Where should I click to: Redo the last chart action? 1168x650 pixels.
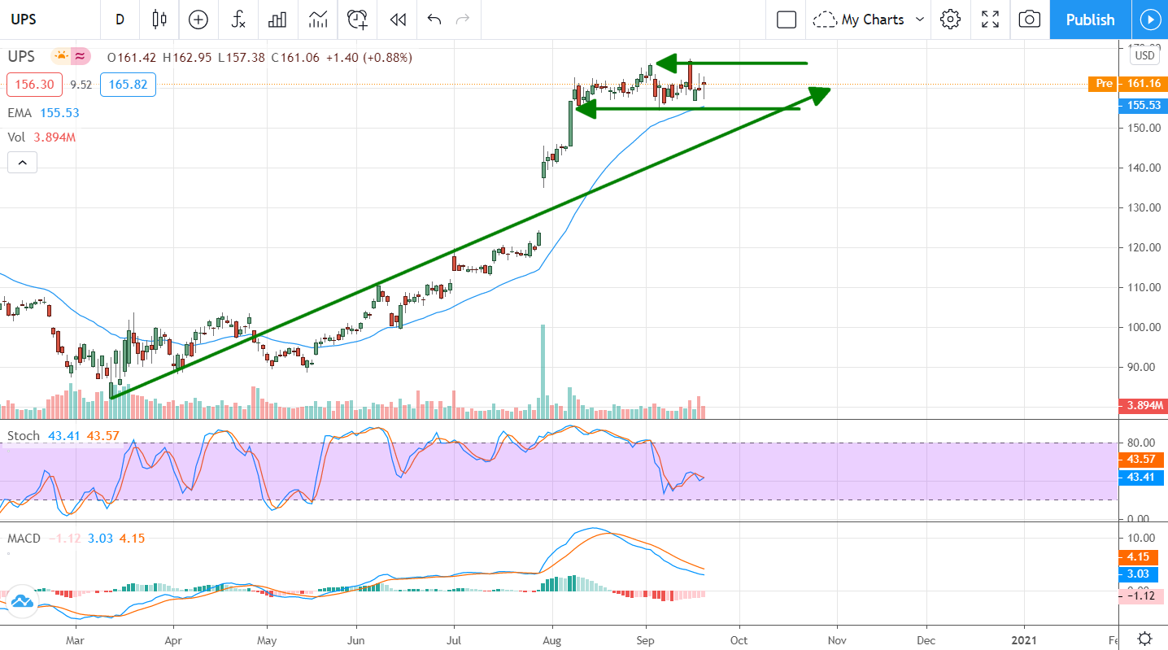tap(462, 19)
